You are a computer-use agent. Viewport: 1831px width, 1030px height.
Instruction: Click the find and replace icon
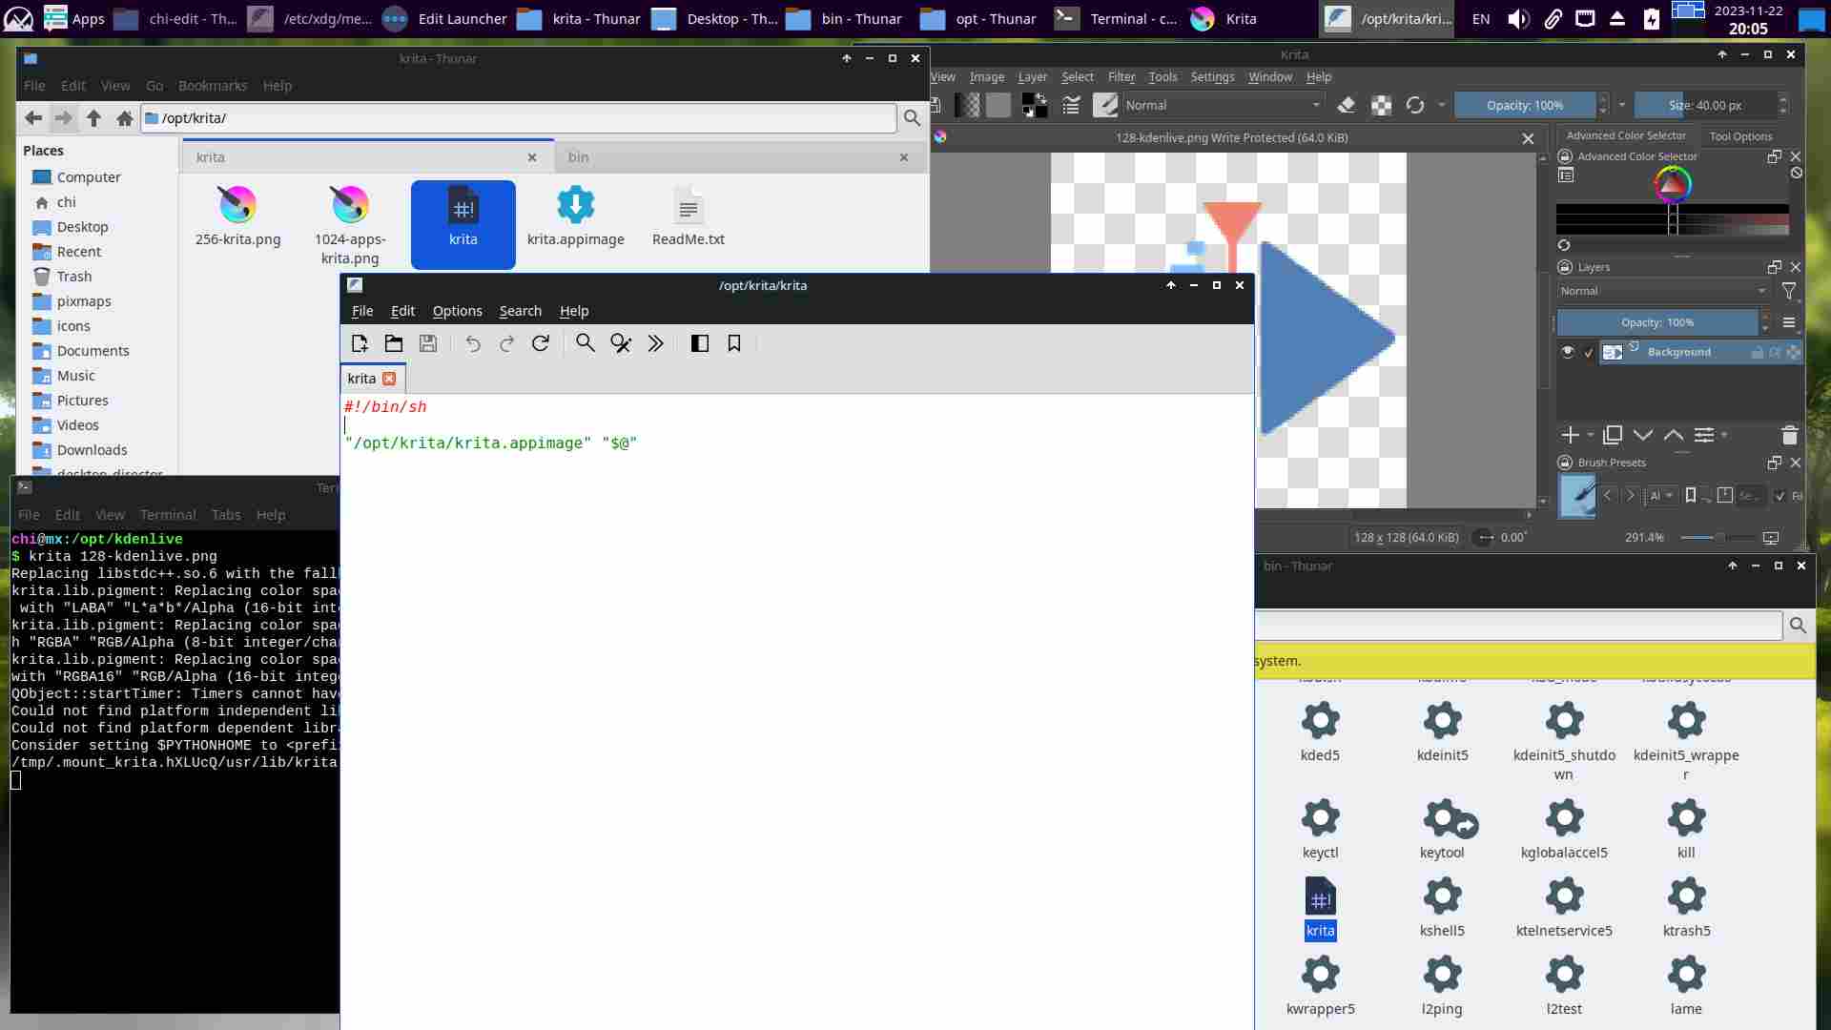click(621, 343)
